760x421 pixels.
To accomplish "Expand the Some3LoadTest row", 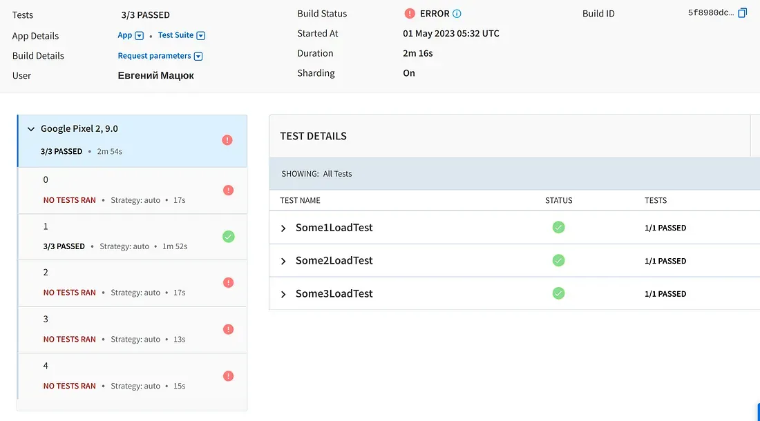I will (x=283, y=294).
